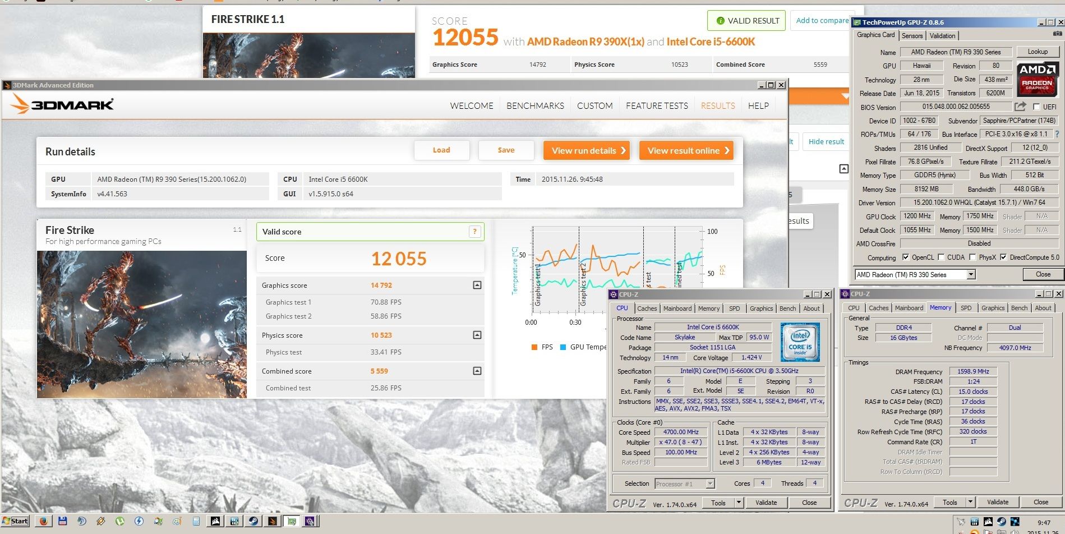Click the Hide result link
Viewport: 1065px width, 534px height.
[x=826, y=141]
